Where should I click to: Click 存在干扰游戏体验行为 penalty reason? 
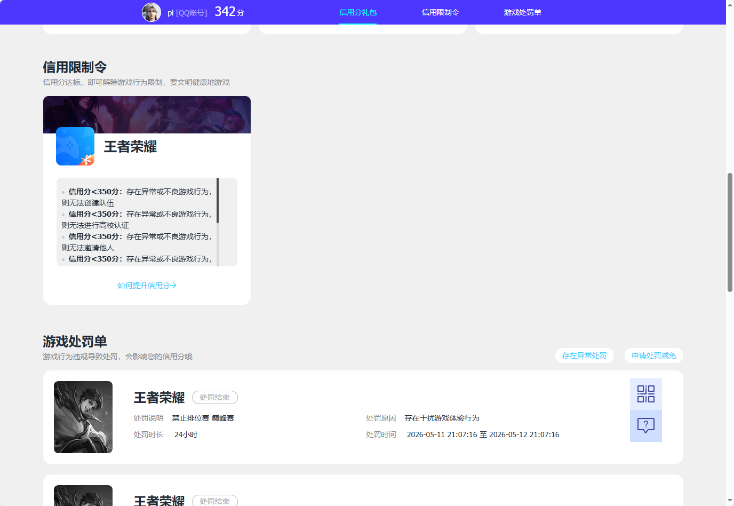tap(442, 418)
